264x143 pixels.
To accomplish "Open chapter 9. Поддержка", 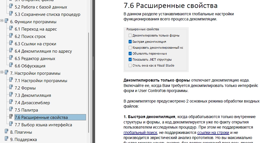I will coord(23,140).
